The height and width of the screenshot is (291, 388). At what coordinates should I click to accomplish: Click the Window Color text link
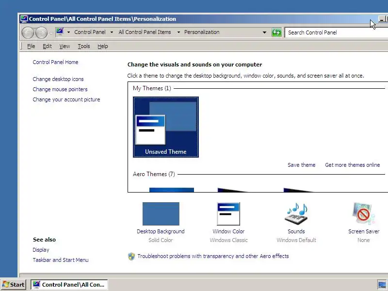coord(228,231)
